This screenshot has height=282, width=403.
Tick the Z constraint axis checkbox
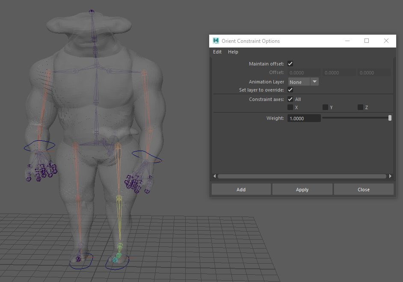pyautogui.click(x=360, y=107)
